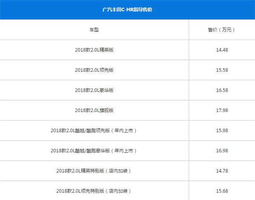The width and height of the screenshot is (255, 200).
Task: Click the price 14.78
Action: click(x=222, y=171)
